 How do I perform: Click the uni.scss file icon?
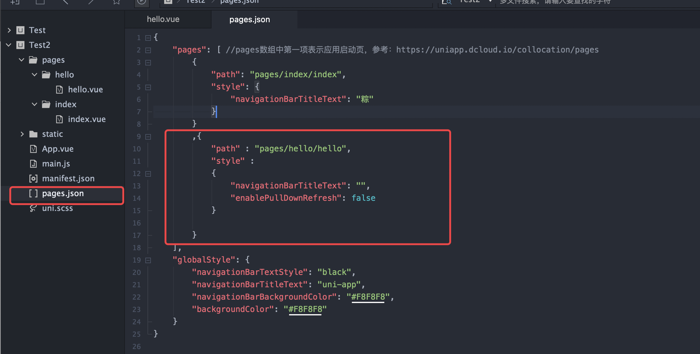[x=33, y=208]
